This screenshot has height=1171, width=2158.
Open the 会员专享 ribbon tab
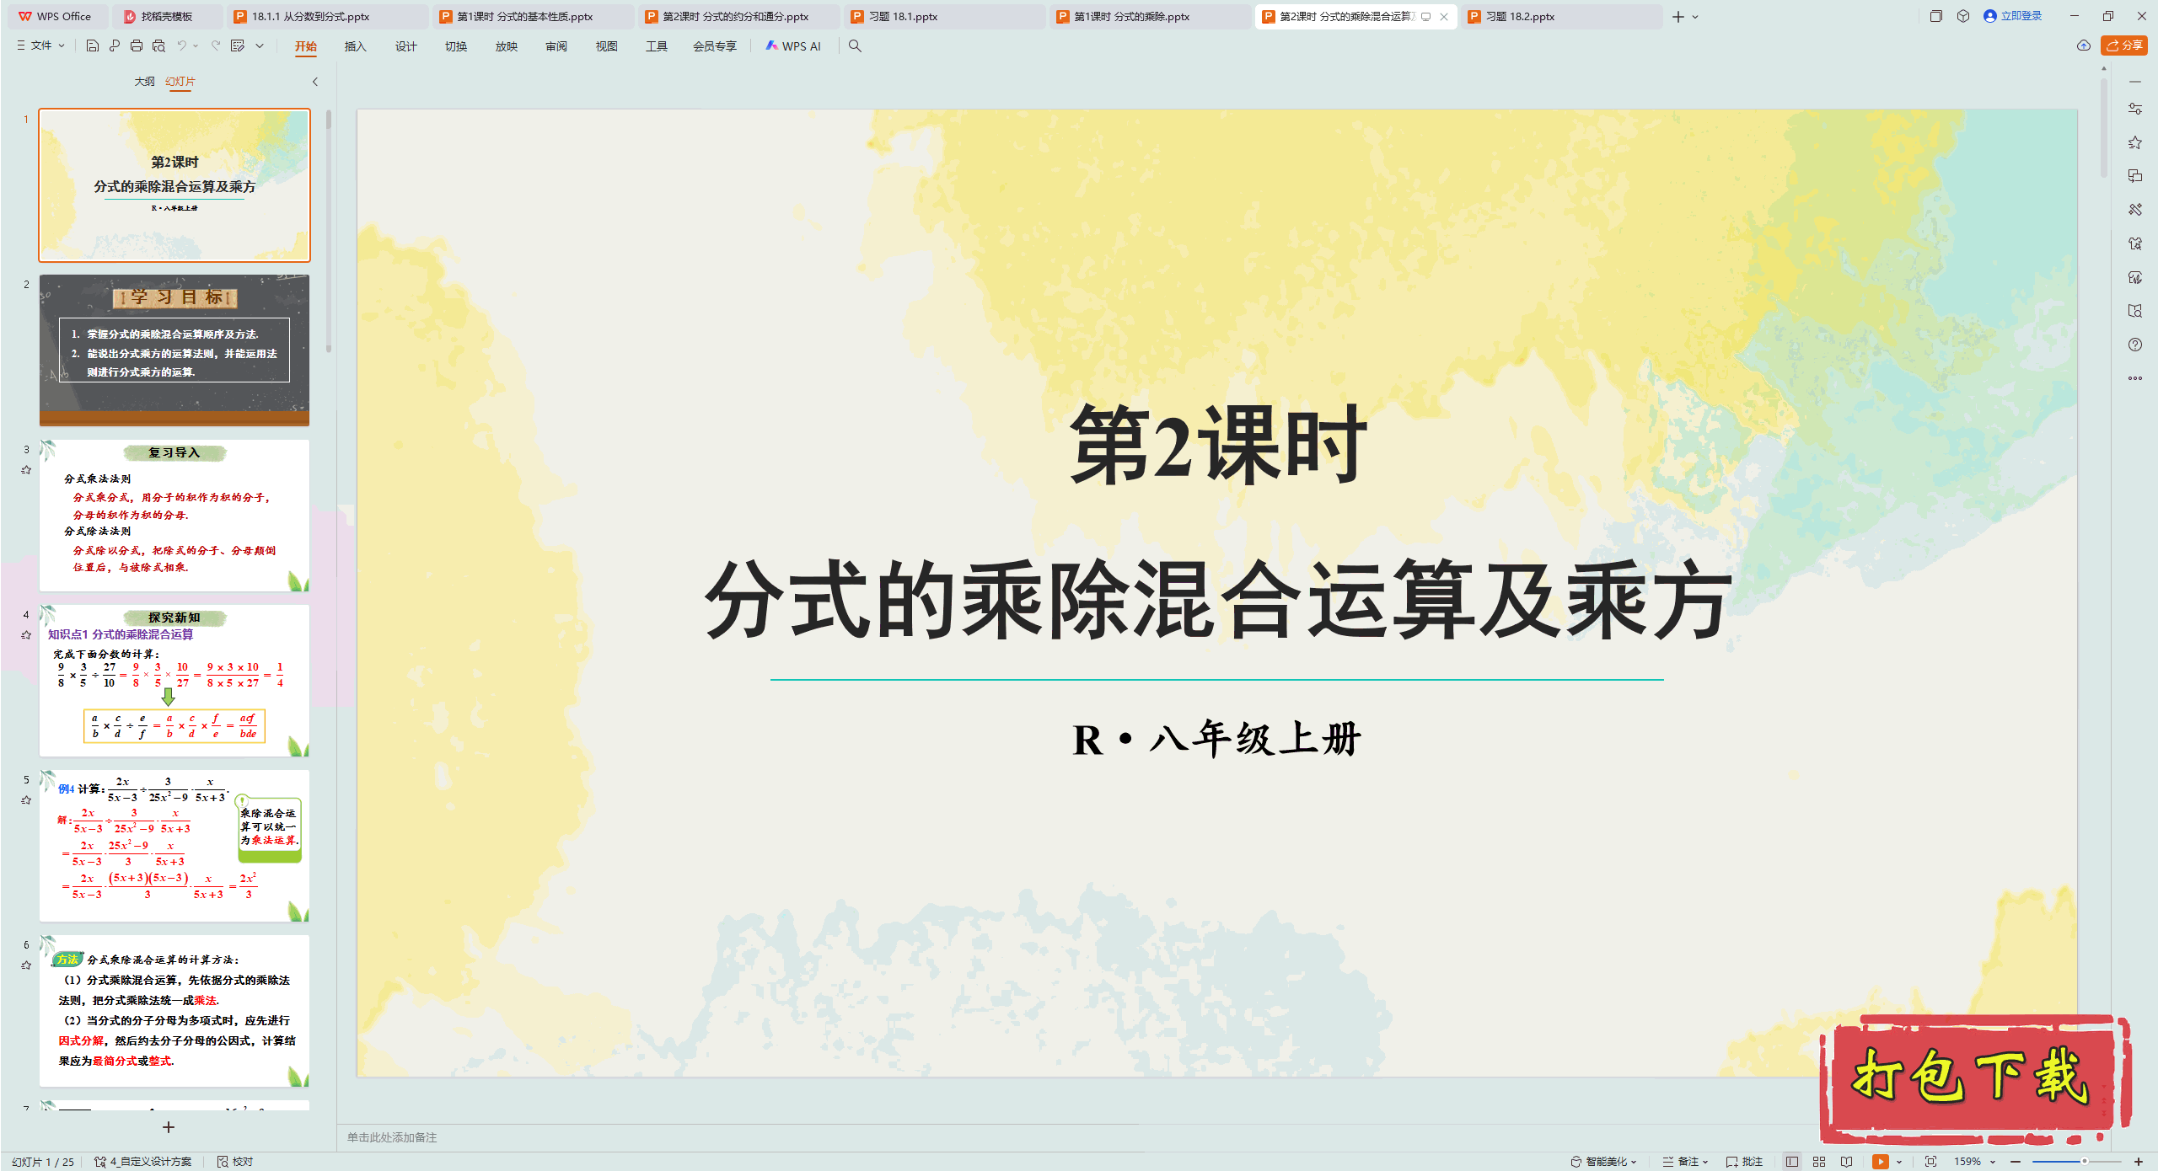coord(715,46)
